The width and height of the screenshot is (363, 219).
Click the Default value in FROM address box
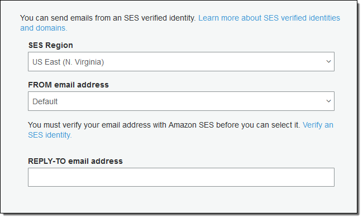click(45, 101)
